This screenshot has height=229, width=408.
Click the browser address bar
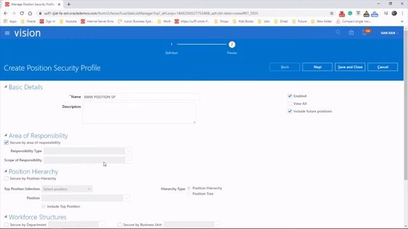182,13
